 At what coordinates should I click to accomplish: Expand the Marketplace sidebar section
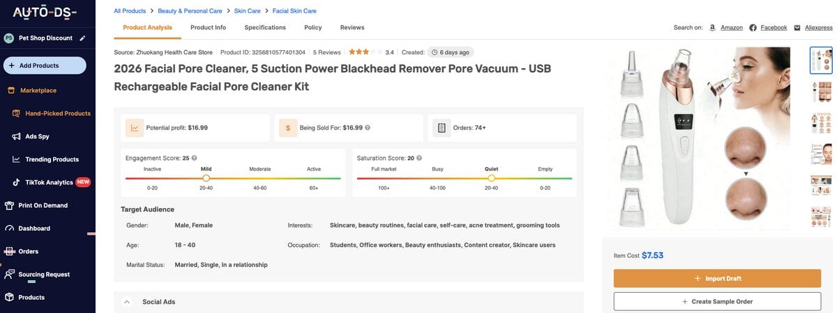coord(38,90)
